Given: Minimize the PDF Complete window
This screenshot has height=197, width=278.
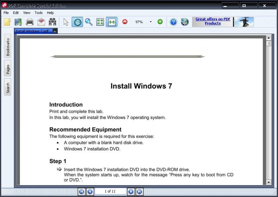Looking at the screenshot, I should (x=230, y=5).
